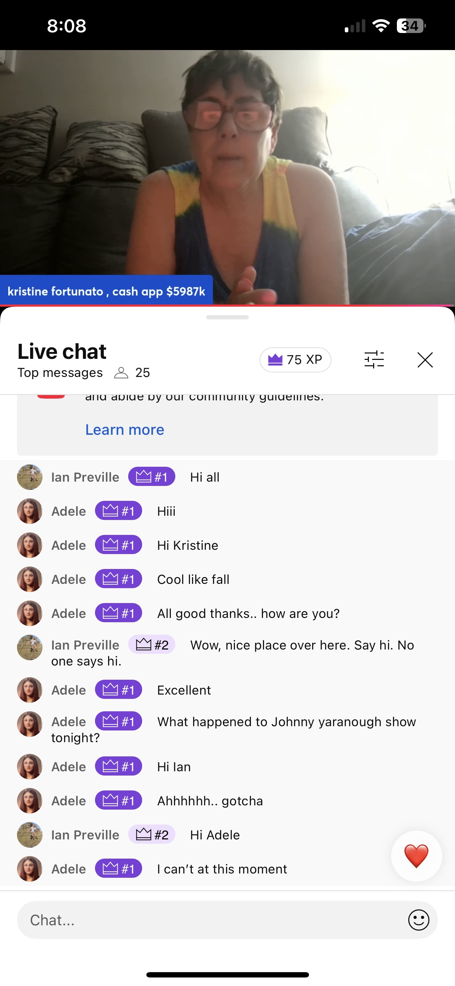Open the emoji picker in chat field
455x986 pixels.
pyautogui.click(x=419, y=920)
